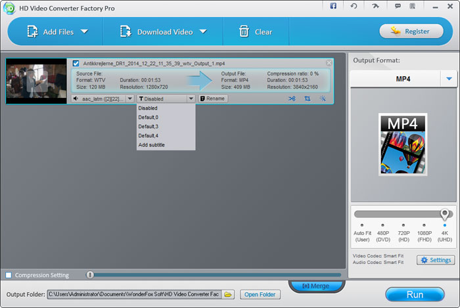The width and height of the screenshot is (460, 308).
Task: Open the MP4 output format dropdown arrow
Action: click(x=449, y=79)
